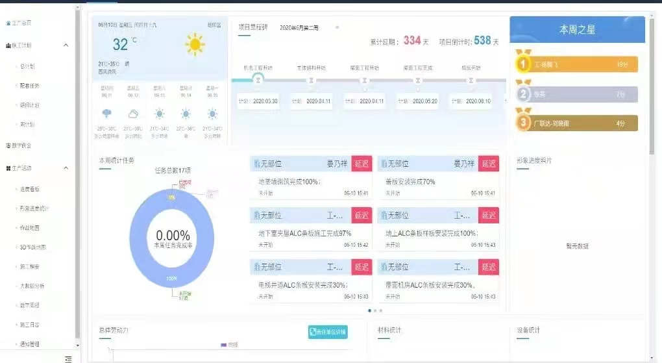Open 施工相册 menu item
662x363 pixels.
pos(29,267)
